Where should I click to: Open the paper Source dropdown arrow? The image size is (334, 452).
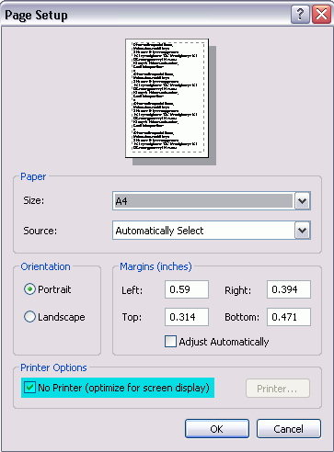(x=303, y=231)
